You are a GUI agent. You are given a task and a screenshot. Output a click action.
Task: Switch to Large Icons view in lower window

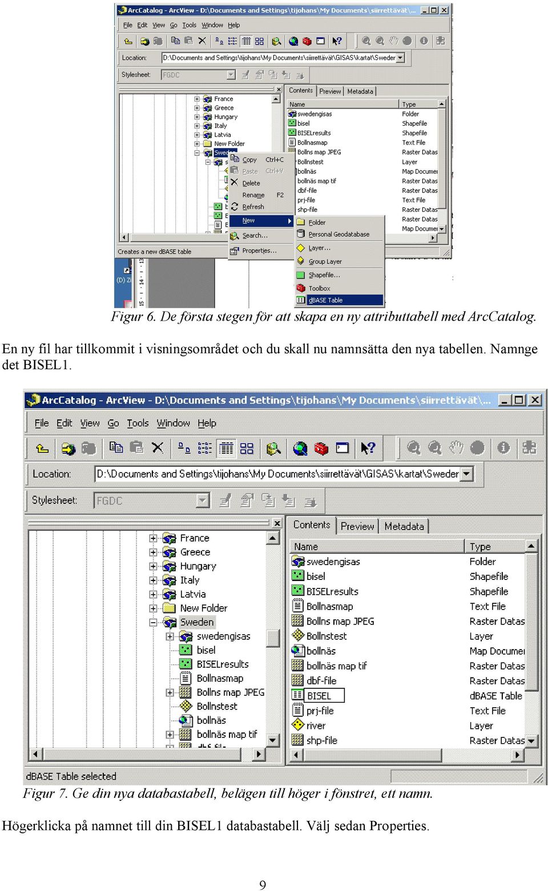click(184, 448)
